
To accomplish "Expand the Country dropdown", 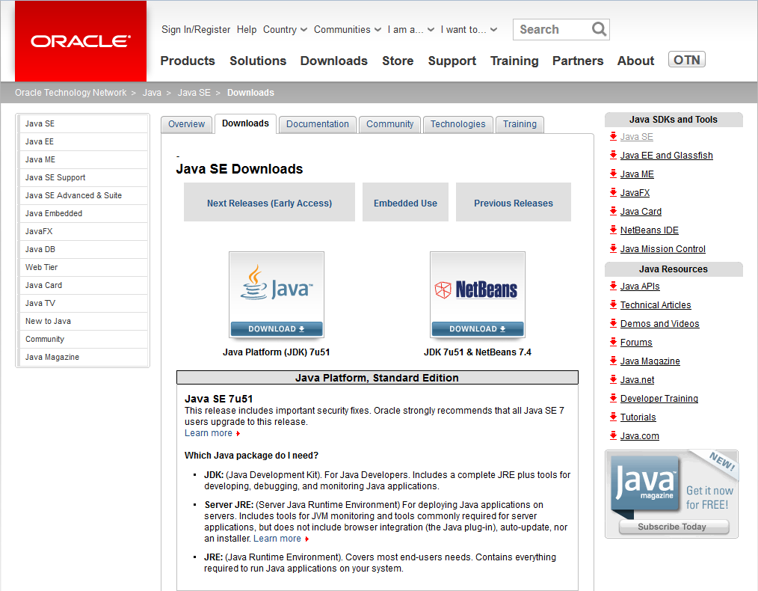I will coord(285,30).
